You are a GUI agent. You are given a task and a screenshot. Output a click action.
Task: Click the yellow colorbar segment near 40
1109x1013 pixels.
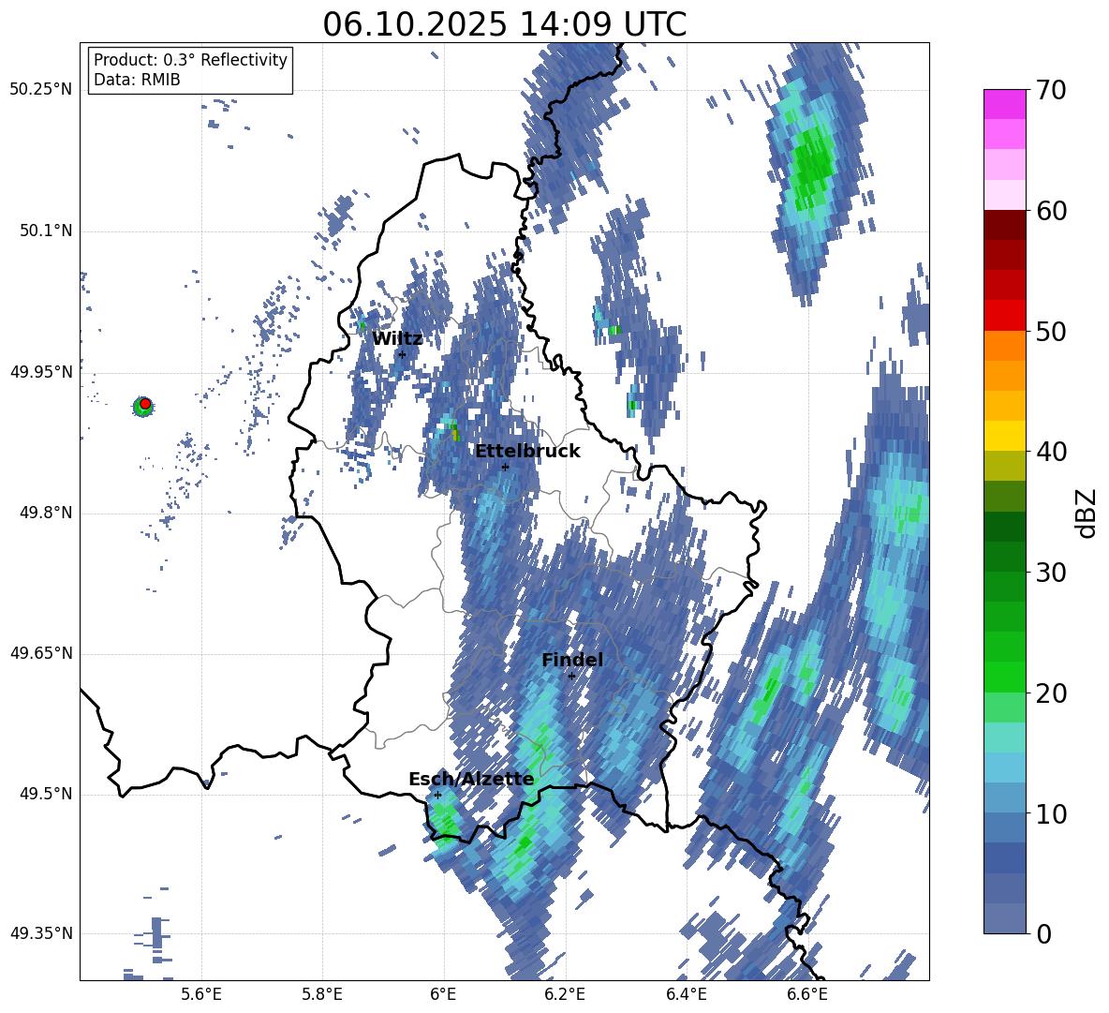click(1004, 436)
